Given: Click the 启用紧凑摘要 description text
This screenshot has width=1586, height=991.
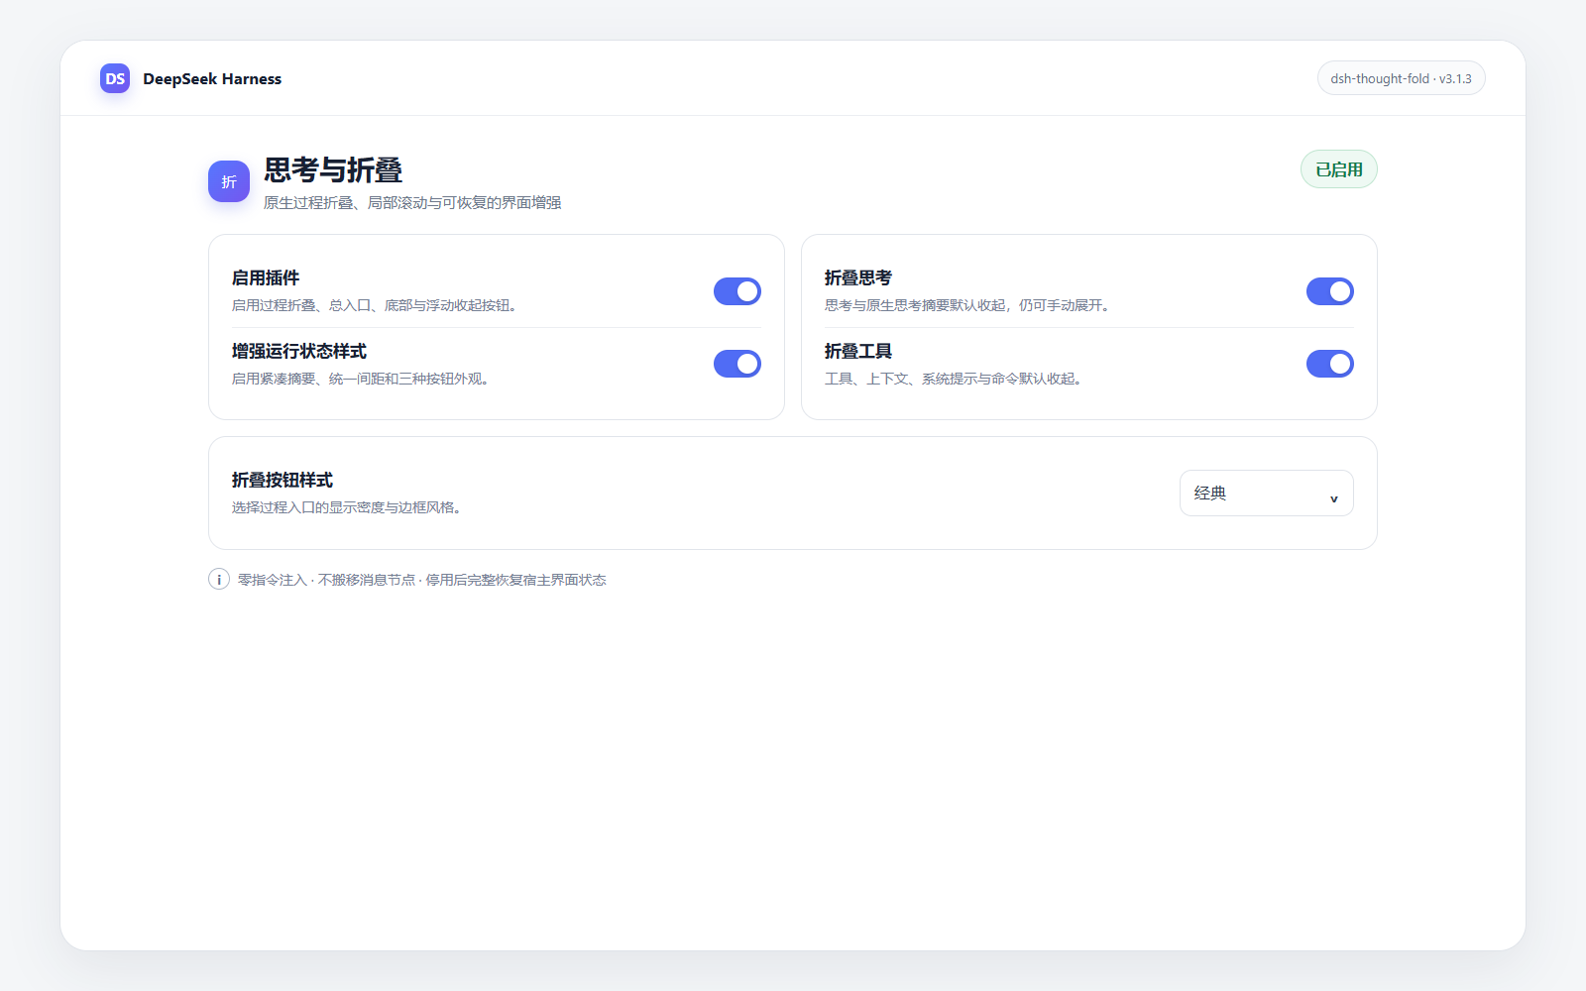Looking at the screenshot, I should (361, 380).
